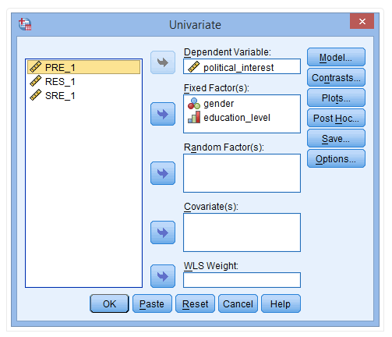Select political_interest in the Dependent Variable box
The height and width of the screenshot is (337, 392).
click(242, 67)
